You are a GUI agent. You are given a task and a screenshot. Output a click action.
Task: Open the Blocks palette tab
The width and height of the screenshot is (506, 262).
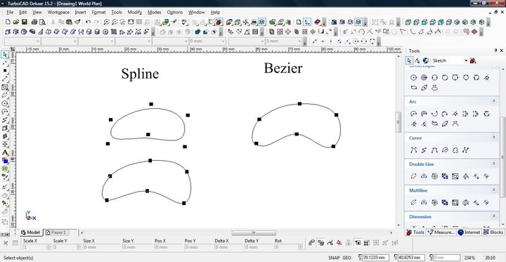(x=493, y=232)
